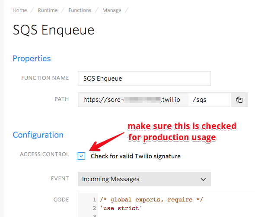Click the Check for valid Twilio signature label

pyautogui.click(x=136, y=156)
